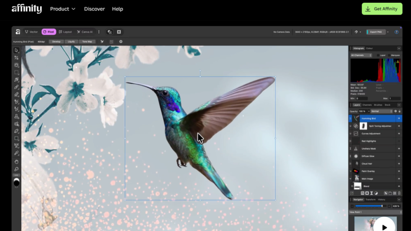
Task: Select the rectangular Marquee selection tool
Action: coord(16,73)
